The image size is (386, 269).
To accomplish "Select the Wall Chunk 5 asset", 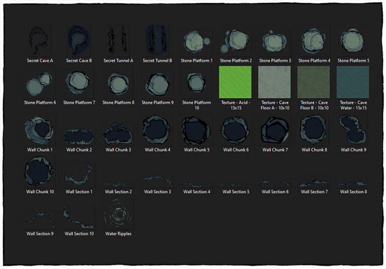I will pos(197,130).
